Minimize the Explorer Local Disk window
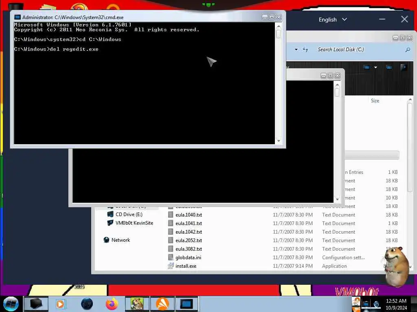The height and width of the screenshot is (312, 417). click(396, 38)
